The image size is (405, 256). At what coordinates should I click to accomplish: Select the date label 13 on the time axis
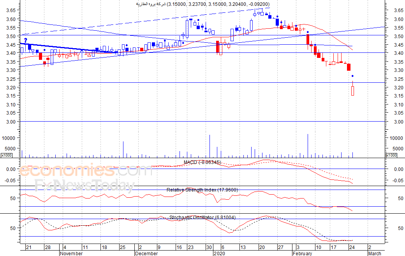(243, 247)
